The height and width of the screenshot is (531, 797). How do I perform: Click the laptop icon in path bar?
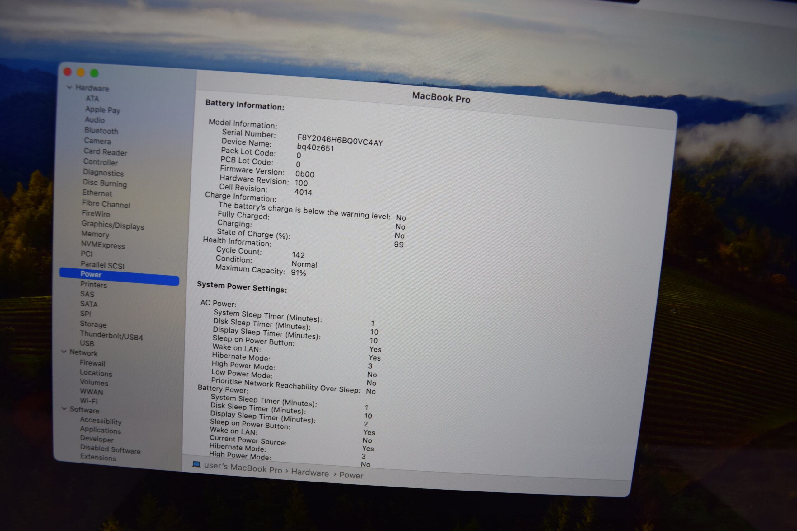pyautogui.click(x=196, y=464)
